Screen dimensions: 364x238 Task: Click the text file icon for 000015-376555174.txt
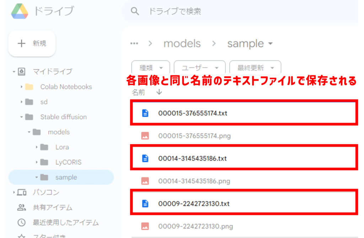(x=145, y=113)
